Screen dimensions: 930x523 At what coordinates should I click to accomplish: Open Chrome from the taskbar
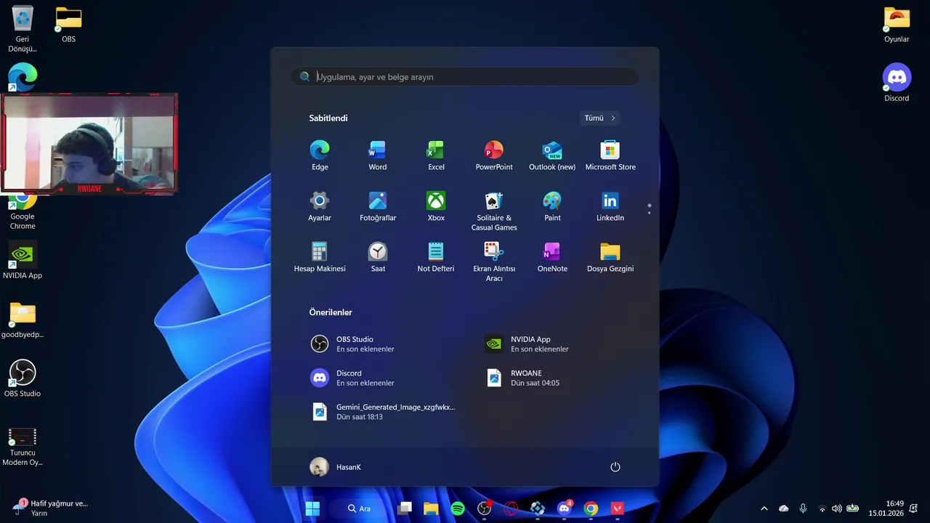[591, 508]
